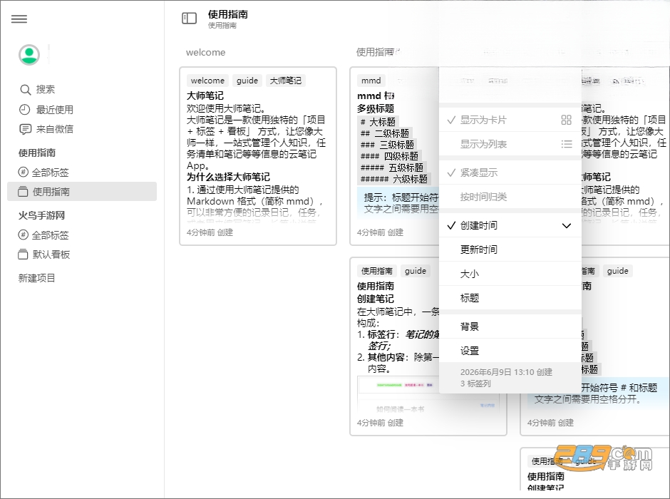Click the search magnifier icon

[x=25, y=90]
